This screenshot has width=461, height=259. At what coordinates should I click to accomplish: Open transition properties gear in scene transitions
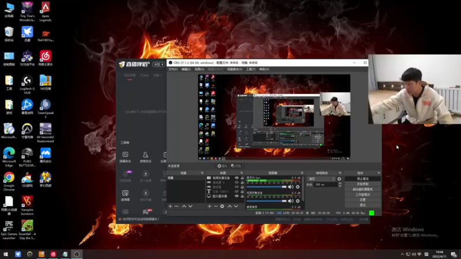click(339, 179)
